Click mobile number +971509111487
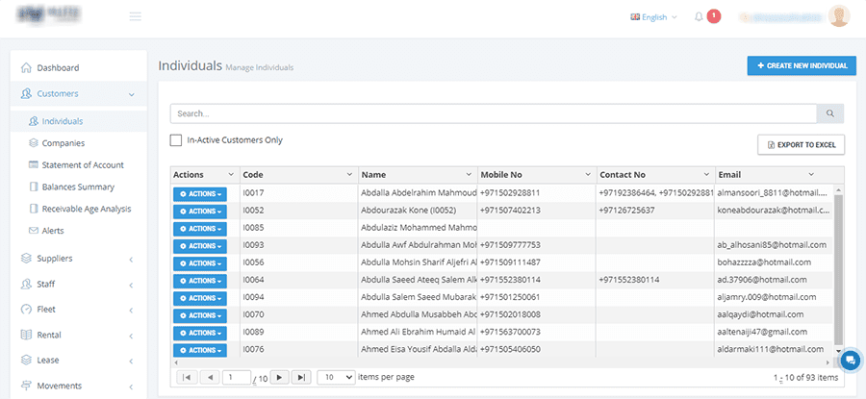 click(x=510, y=262)
